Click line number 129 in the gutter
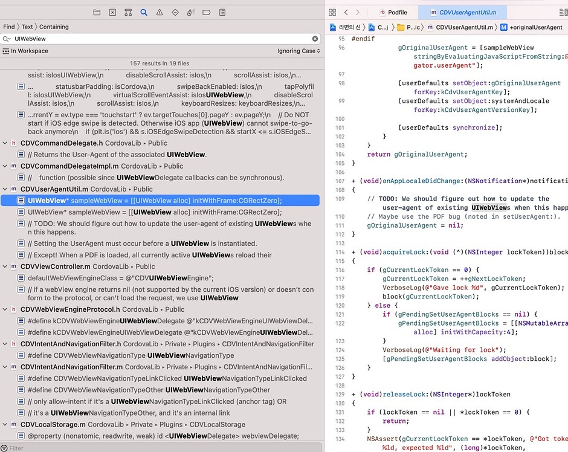 (340, 395)
